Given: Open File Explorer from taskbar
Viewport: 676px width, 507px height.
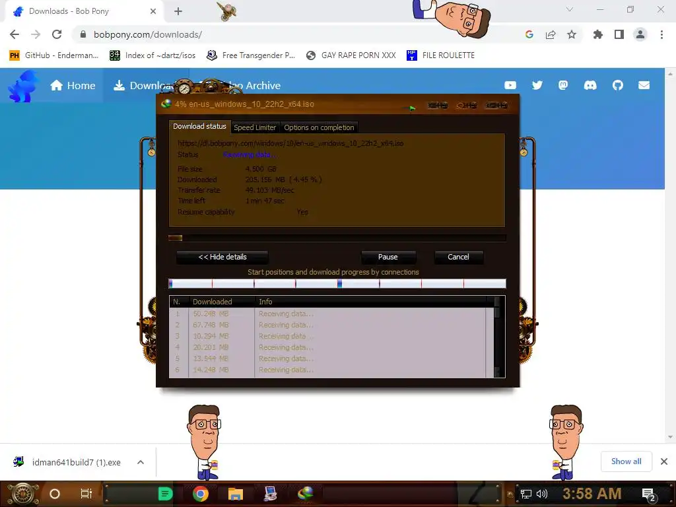Looking at the screenshot, I should [236, 494].
